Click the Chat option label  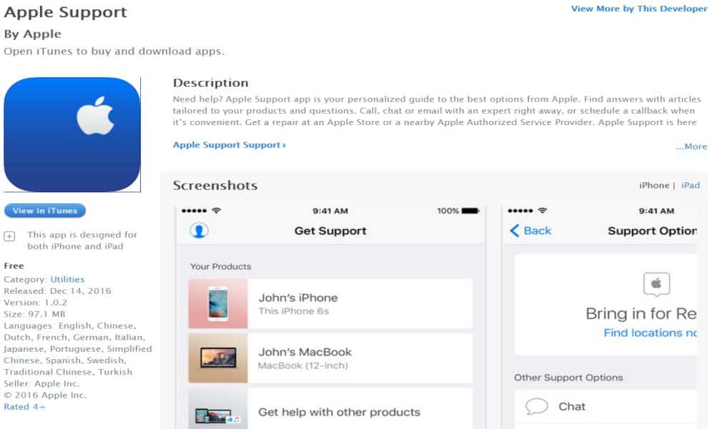[572, 406]
